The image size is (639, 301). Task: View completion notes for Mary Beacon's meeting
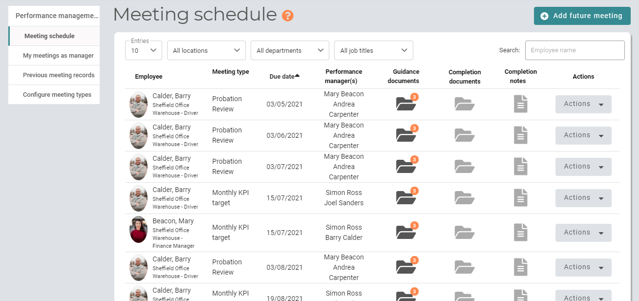click(521, 233)
